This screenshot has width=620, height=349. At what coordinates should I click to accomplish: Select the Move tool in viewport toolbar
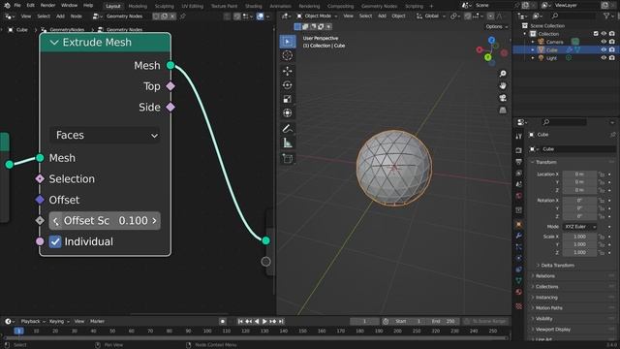point(288,71)
